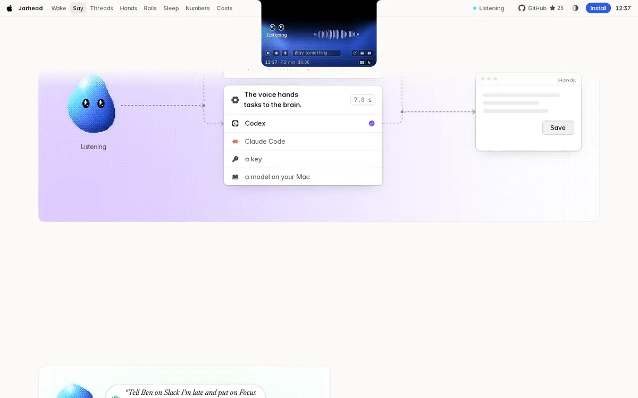This screenshot has height=398, width=638.
Task: Click the GitHub octocat icon
Action: pyautogui.click(x=522, y=8)
